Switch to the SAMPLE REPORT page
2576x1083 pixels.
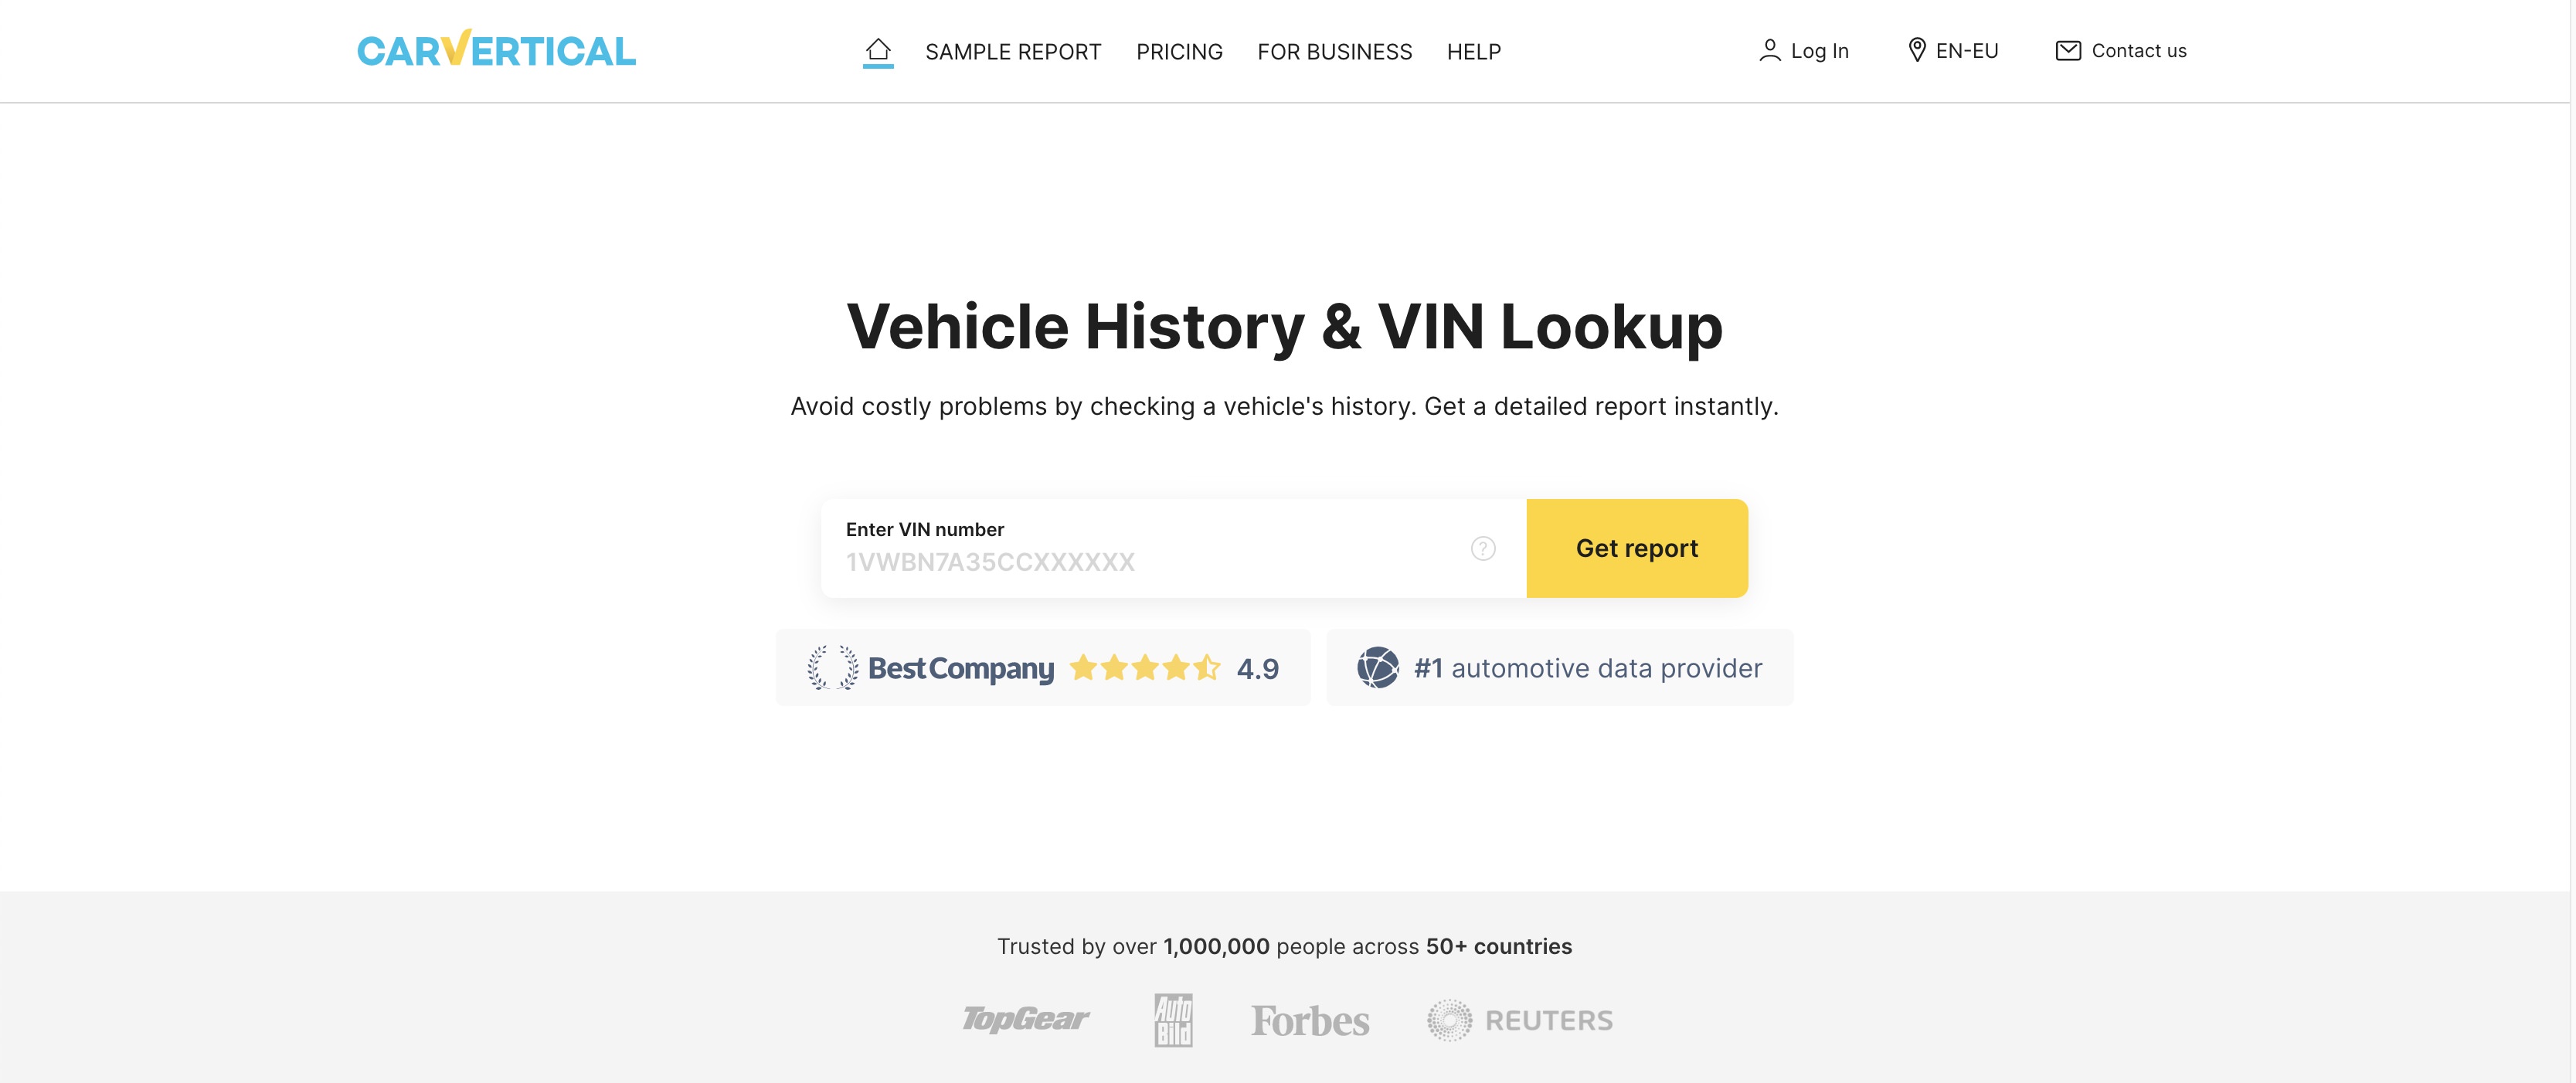[1013, 51]
